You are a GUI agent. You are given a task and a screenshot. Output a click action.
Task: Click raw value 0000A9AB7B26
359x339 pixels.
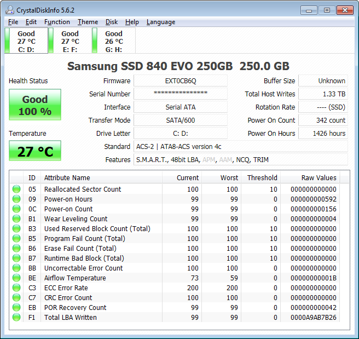(x=313, y=317)
